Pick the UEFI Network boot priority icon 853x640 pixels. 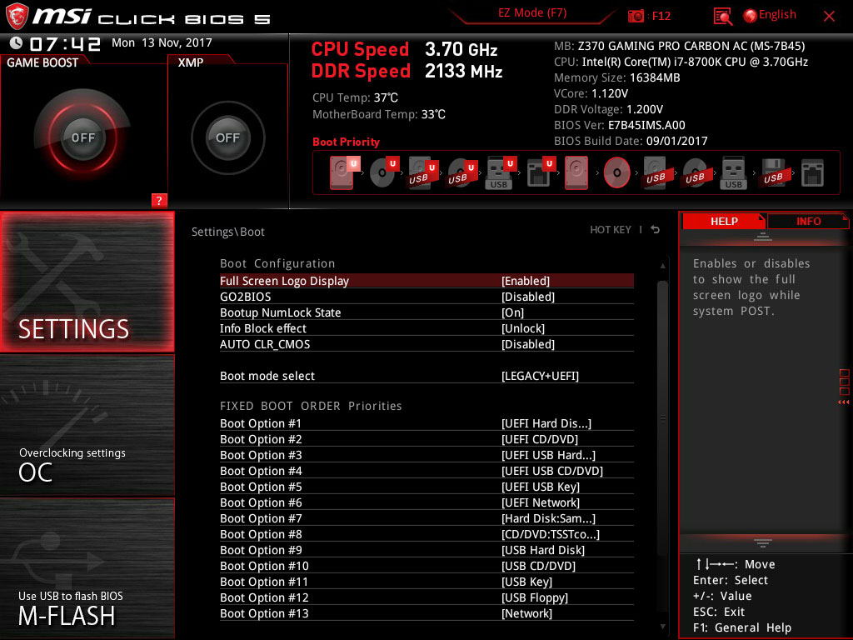(541, 172)
